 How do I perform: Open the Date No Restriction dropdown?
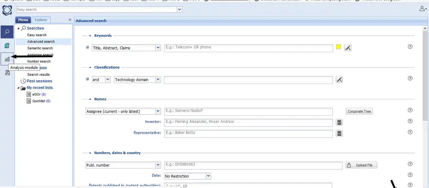point(208,176)
